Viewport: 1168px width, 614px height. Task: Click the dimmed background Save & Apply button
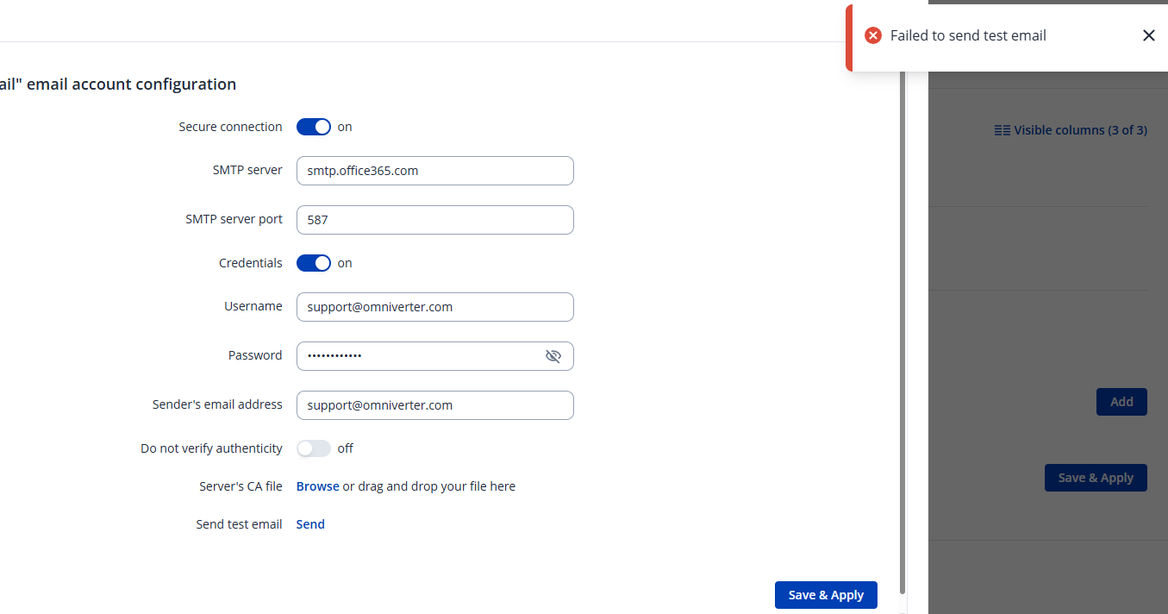(x=1095, y=478)
